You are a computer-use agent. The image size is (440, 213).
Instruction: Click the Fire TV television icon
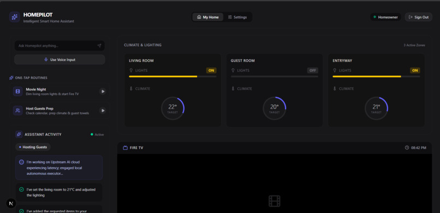126,148
